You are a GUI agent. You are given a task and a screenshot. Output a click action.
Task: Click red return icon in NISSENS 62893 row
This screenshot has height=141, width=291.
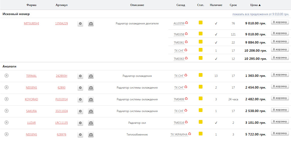(x=186, y=87)
